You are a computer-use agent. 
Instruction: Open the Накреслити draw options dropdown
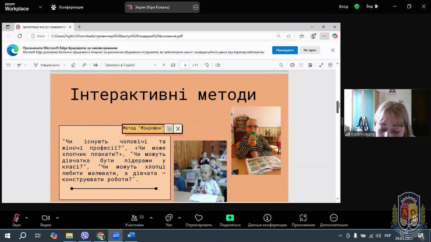pyautogui.click(x=64, y=65)
